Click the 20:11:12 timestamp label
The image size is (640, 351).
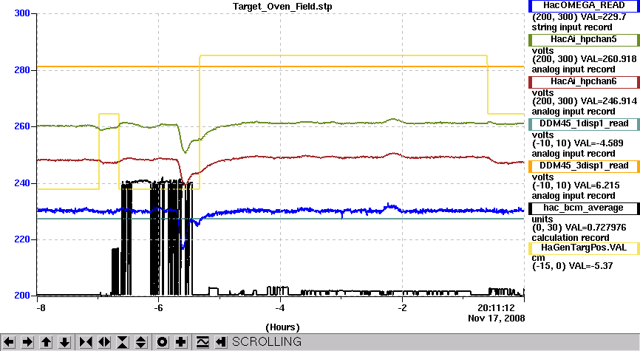point(496,307)
